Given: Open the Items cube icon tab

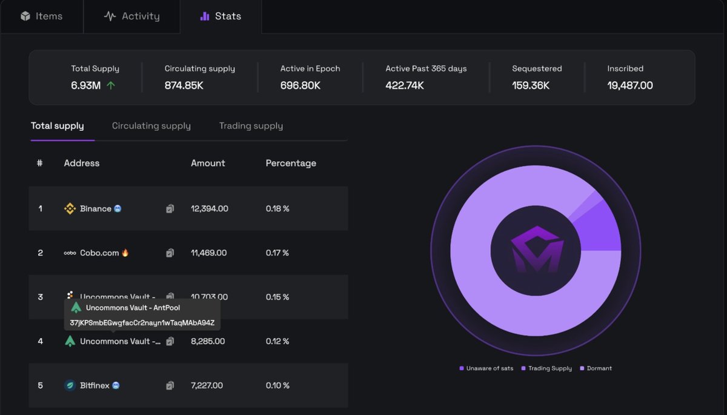Looking at the screenshot, I should (25, 16).
